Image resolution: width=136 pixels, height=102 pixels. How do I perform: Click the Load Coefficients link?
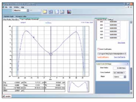pyautogui.click(x=103, y=57)
